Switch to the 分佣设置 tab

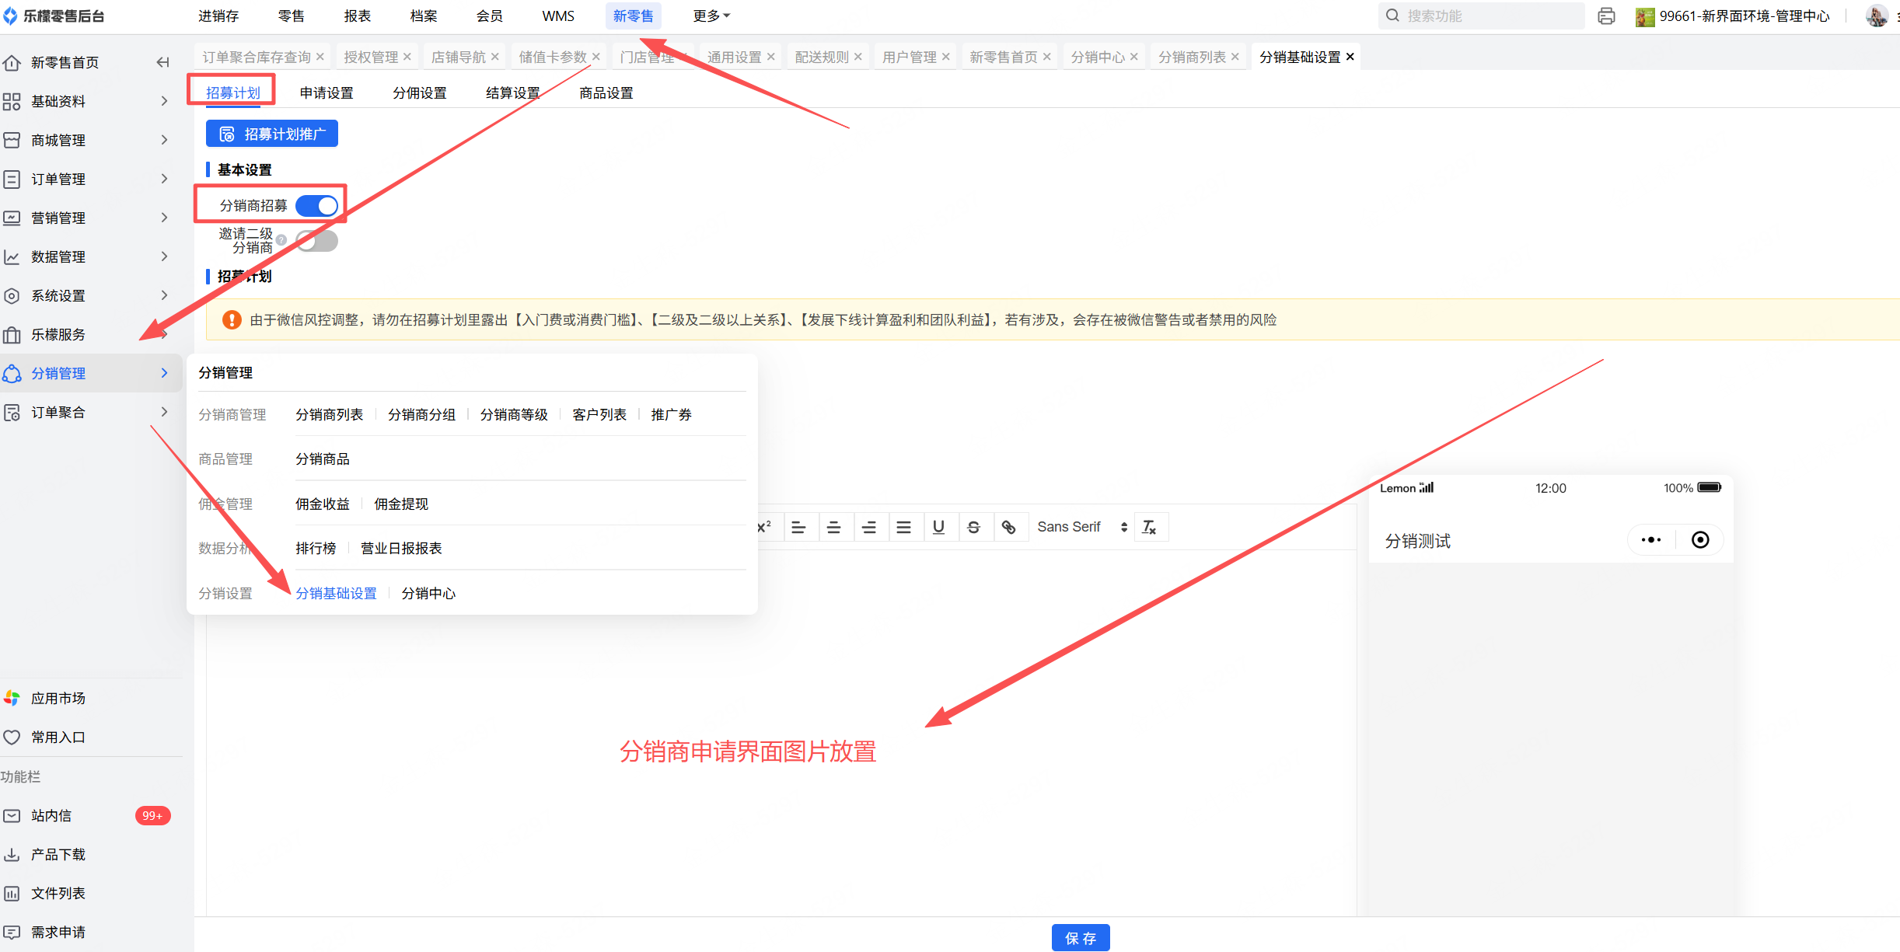point(419,92)
